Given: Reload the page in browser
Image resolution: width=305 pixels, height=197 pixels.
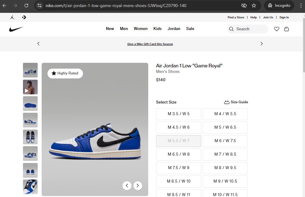Looking at the screenshot, I should 26,6.
